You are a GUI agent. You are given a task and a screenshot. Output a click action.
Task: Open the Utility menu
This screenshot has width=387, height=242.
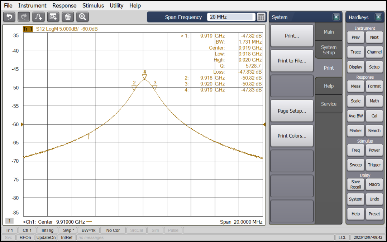[116, 5]
